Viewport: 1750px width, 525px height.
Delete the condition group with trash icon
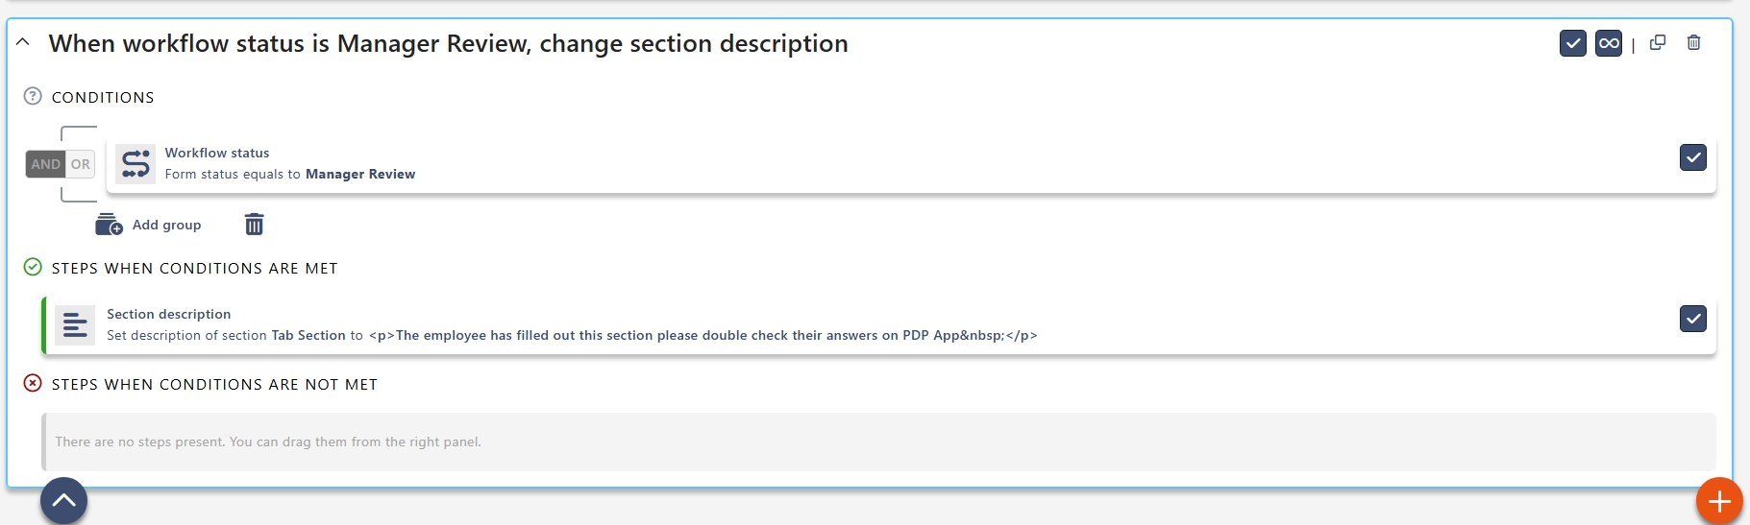pyautogui.click(x=254, y=225)
